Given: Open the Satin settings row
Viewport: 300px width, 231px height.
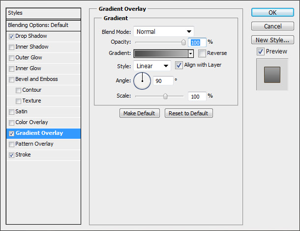Looking at the screenshot, I should click(x=43, y=112).
